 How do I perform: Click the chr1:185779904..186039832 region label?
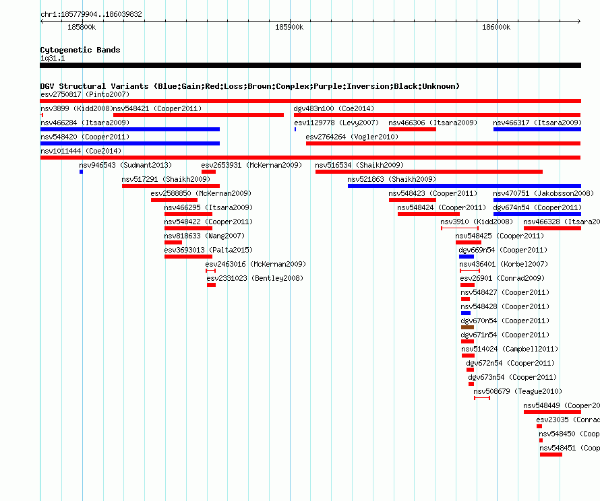click(91, 14)
